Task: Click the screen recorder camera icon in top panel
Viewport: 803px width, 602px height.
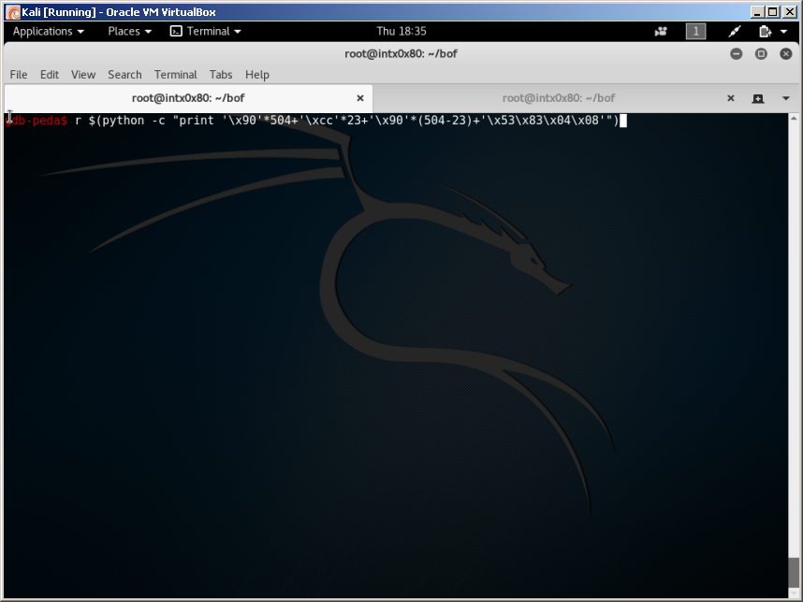Action: pyautogui.click(x=661, y=31)
